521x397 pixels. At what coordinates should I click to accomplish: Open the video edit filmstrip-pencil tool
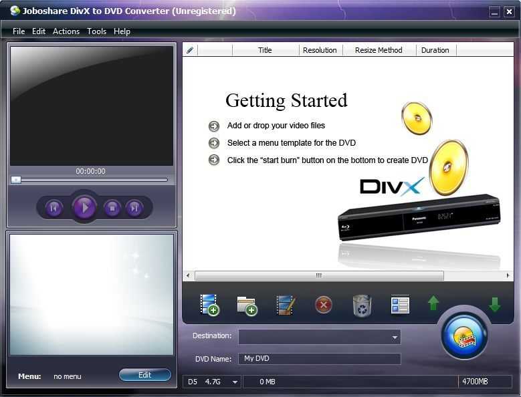(286, 305)
